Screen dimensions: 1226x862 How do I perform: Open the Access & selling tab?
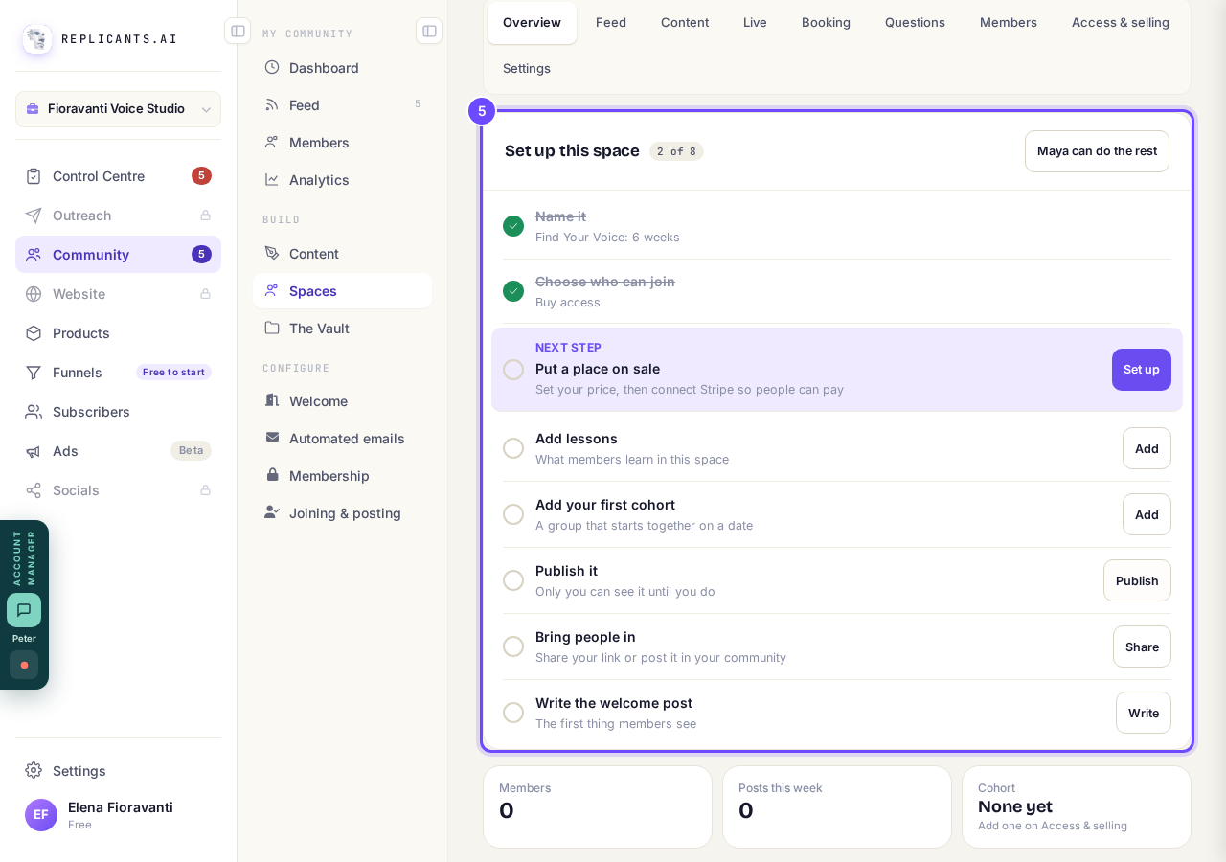click(x=1121, y=22)
